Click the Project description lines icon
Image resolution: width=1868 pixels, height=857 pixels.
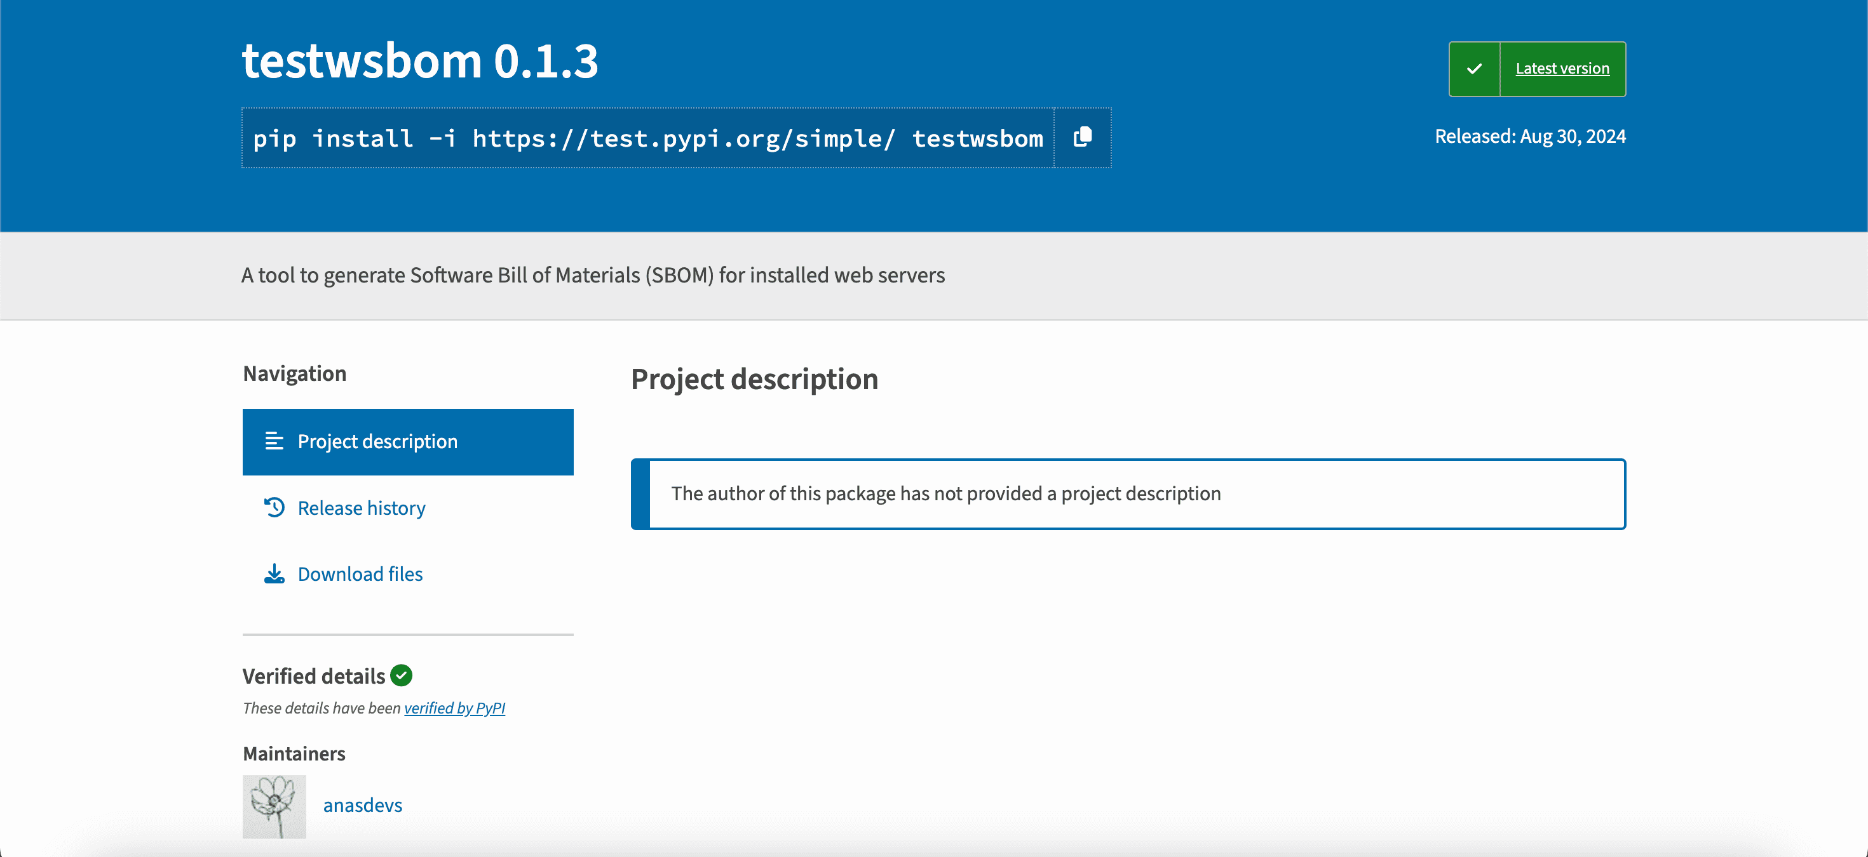pyautogui.click(x=274, y=441)
